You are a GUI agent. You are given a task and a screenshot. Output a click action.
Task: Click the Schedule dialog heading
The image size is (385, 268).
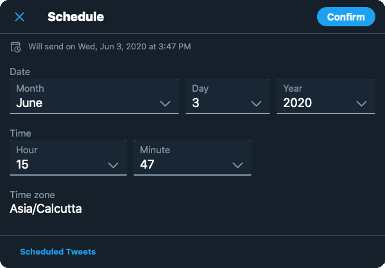[76, 17]
